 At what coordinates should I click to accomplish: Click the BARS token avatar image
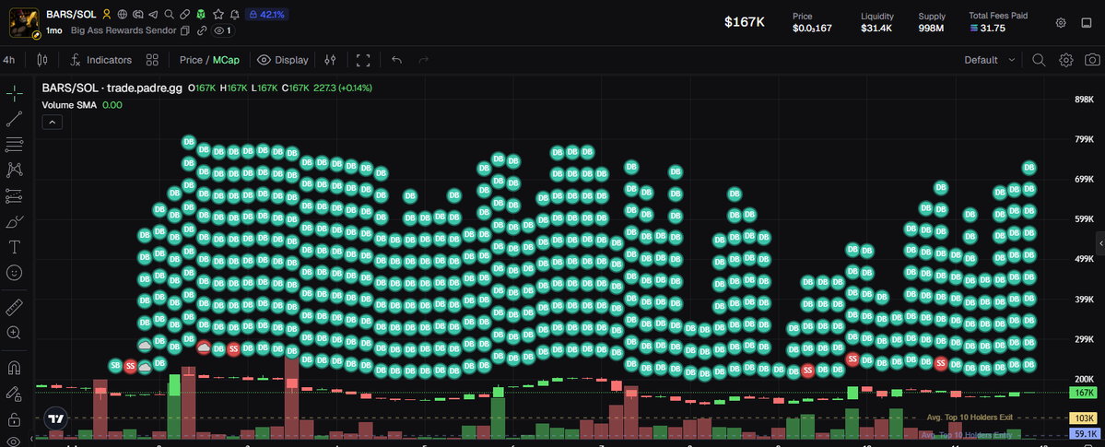point(23,22)
